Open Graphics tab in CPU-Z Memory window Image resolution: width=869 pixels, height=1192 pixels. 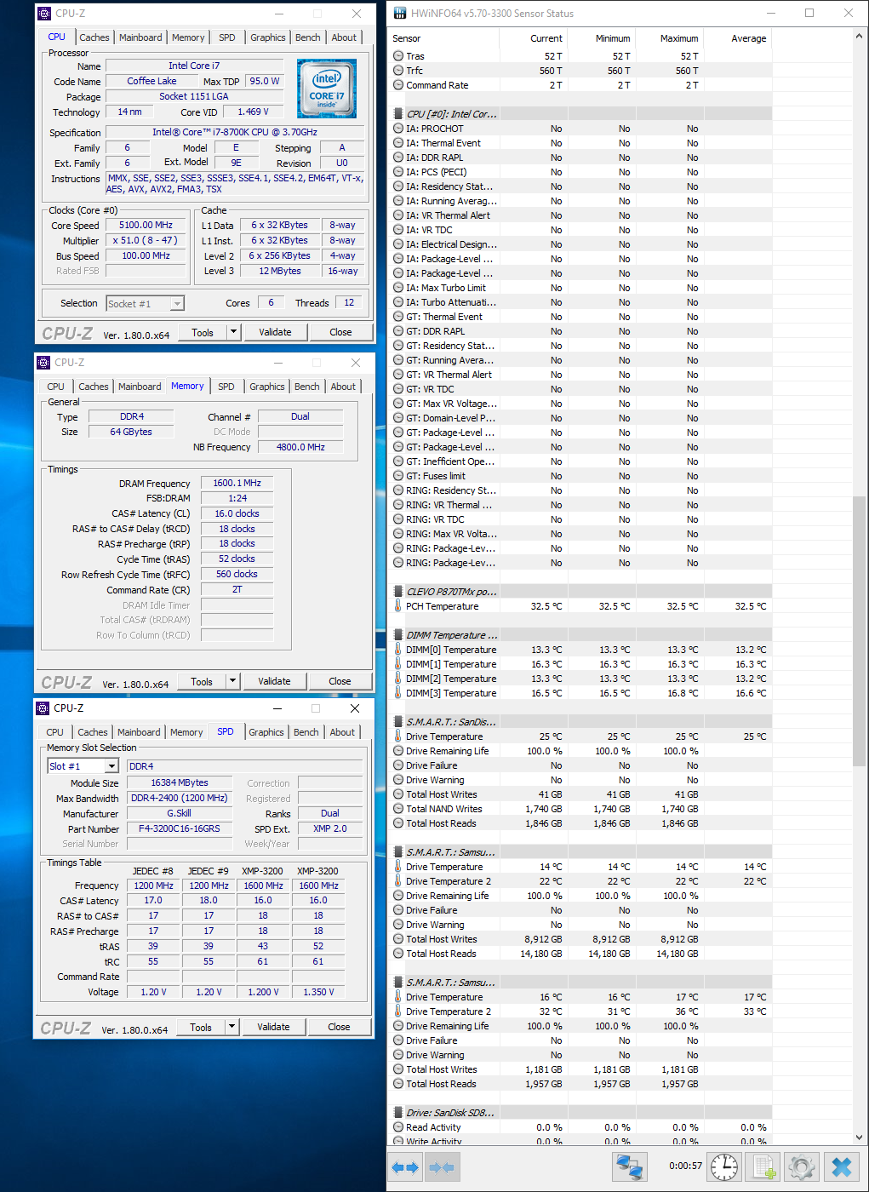click(267, 387)
